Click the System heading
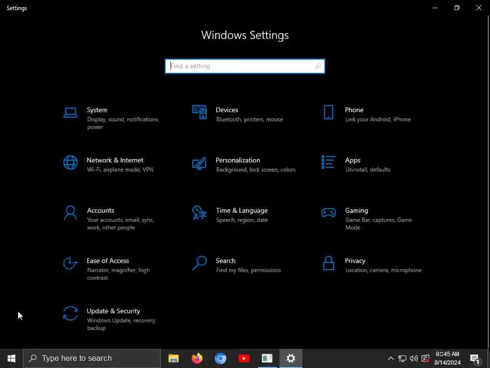This screenshot has height=368, width=490. (97, 110)
